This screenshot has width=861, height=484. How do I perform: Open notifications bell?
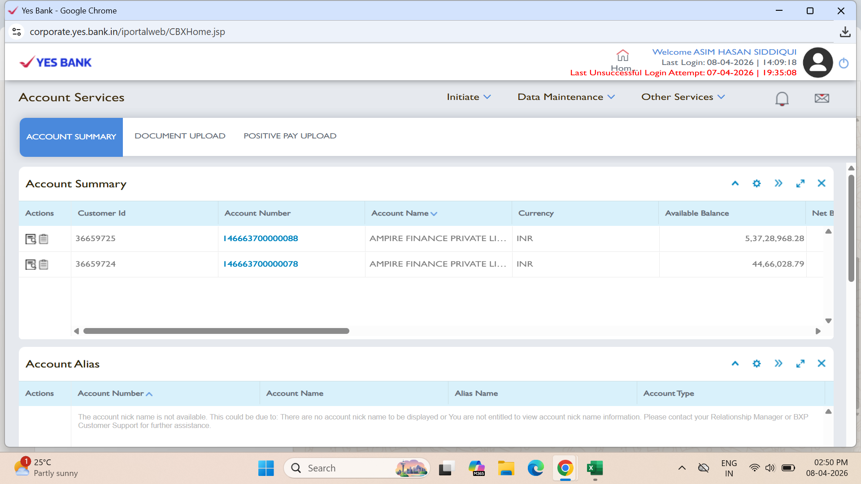(x=782, y=98)
